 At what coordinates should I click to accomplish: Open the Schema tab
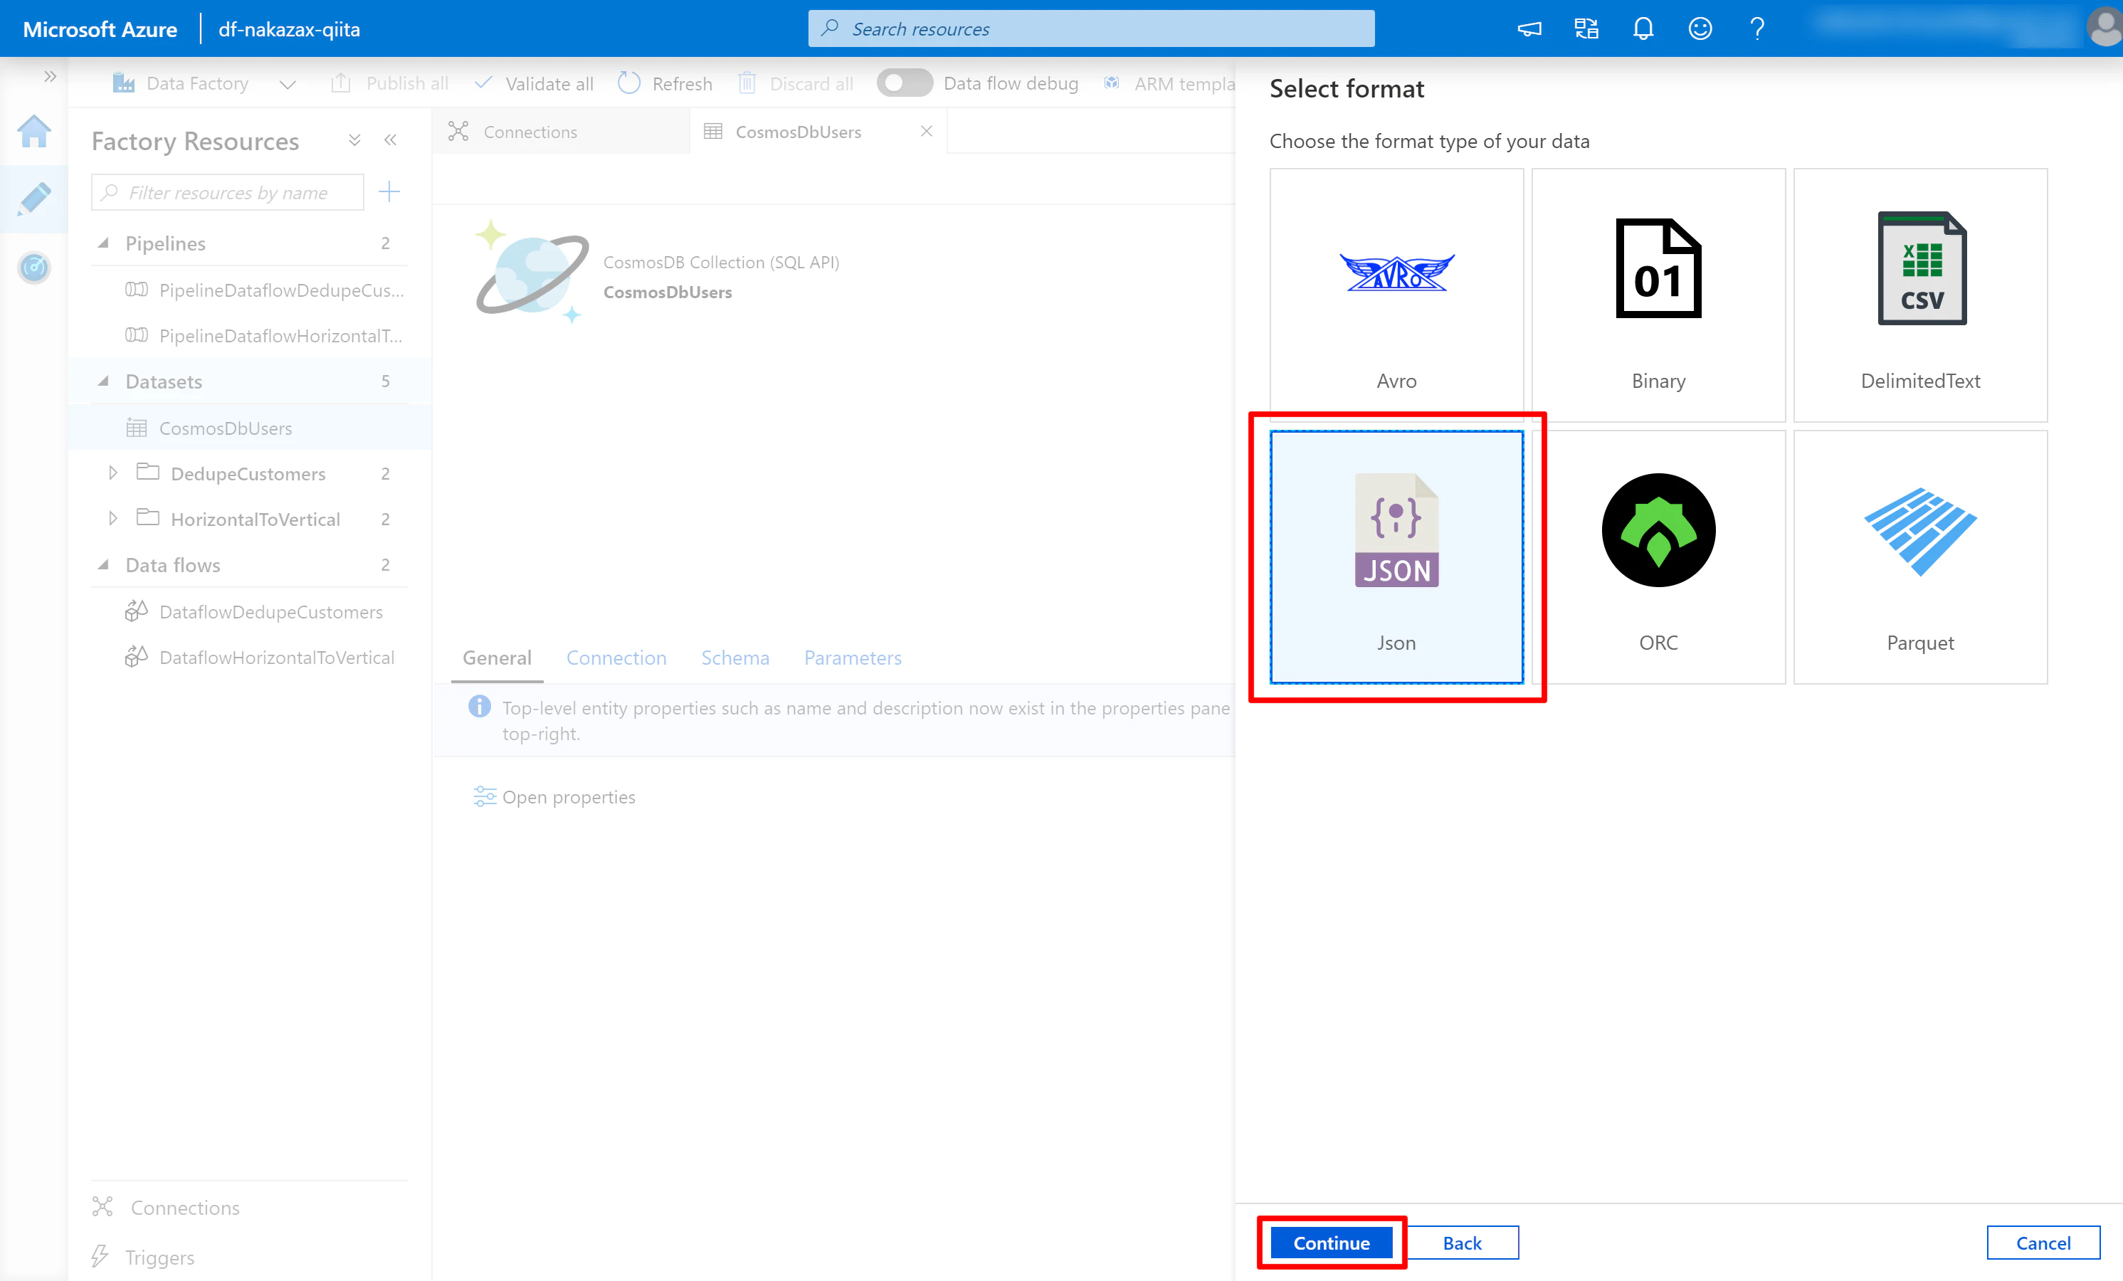[735, 658]
